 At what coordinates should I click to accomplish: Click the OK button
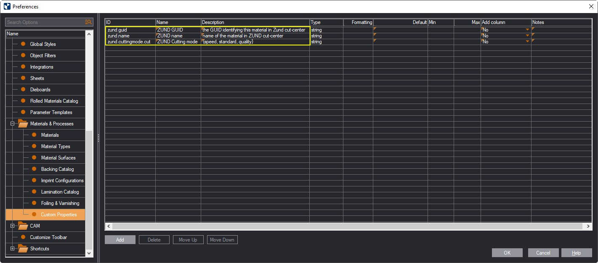pos(507,252)
